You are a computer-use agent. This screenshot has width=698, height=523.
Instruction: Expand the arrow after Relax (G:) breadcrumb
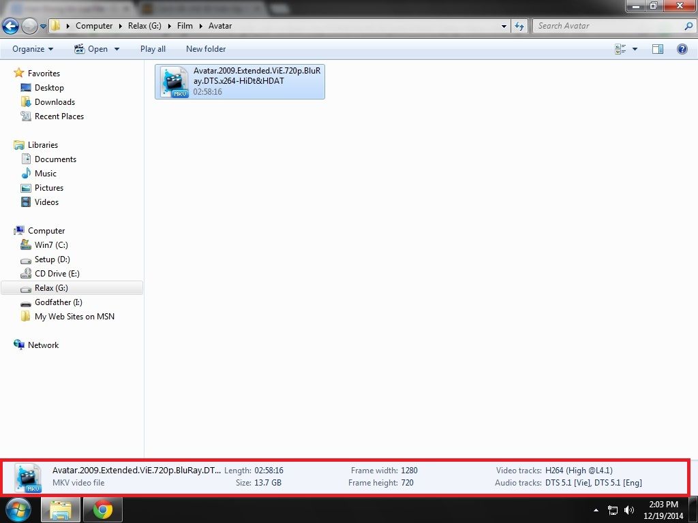pos(170,27)
